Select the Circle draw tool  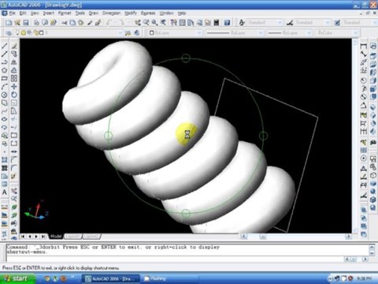tap(5, 95)
